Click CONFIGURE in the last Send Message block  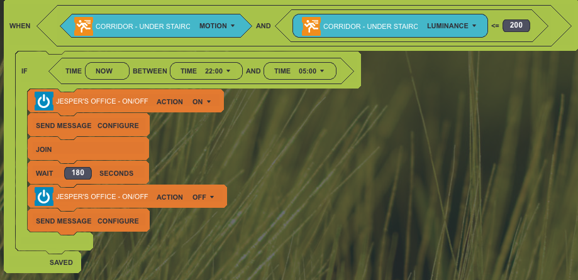[118, 221]
